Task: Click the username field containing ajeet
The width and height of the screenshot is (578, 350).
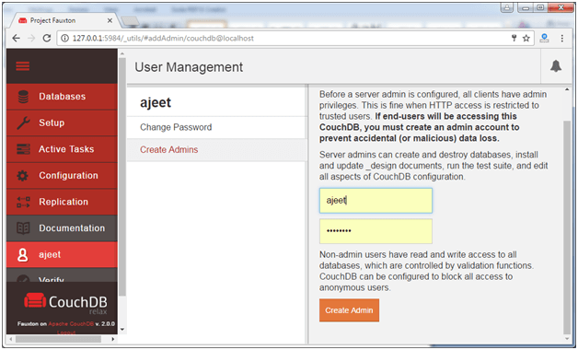Action: (x=376, y=201)
